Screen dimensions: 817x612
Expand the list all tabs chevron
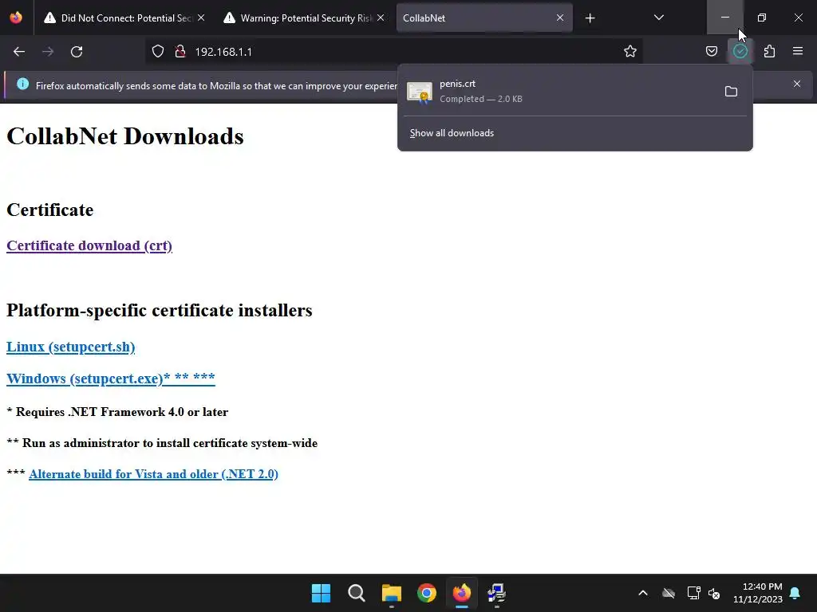click(658, 18)
